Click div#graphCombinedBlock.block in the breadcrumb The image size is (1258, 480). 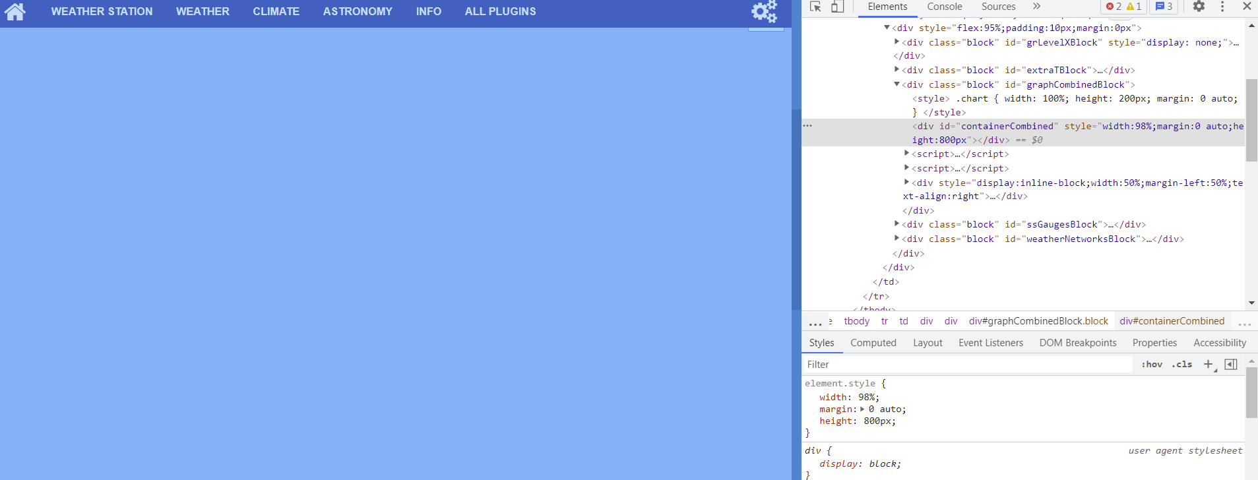point(1038,321)
